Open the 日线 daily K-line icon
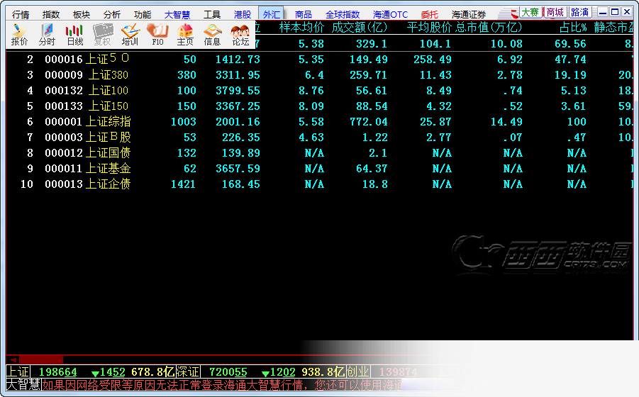 click(74, 35)
